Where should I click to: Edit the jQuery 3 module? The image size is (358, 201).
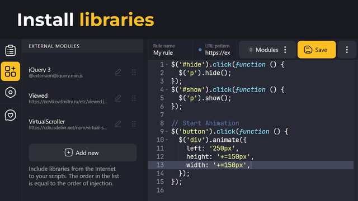point(118,72)
